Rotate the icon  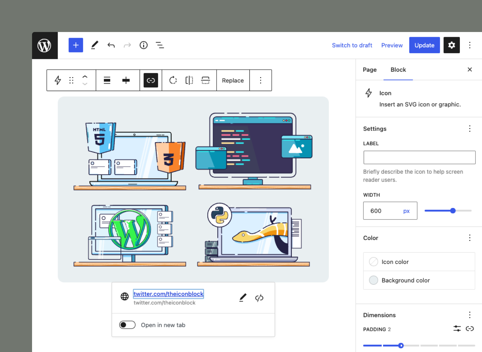[173, 80]
